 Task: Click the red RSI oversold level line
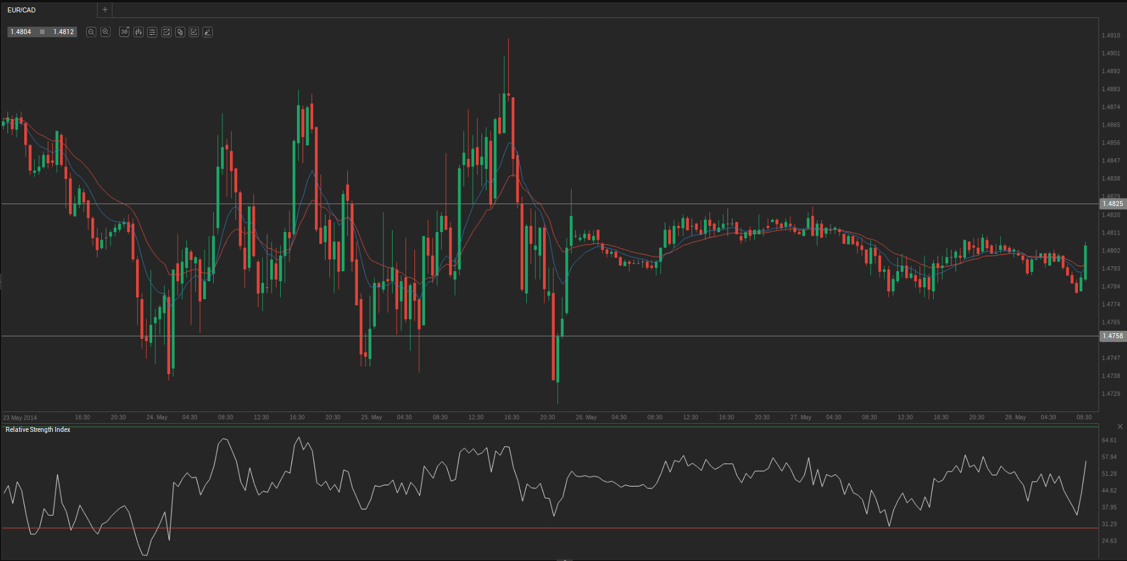point(373,528)
